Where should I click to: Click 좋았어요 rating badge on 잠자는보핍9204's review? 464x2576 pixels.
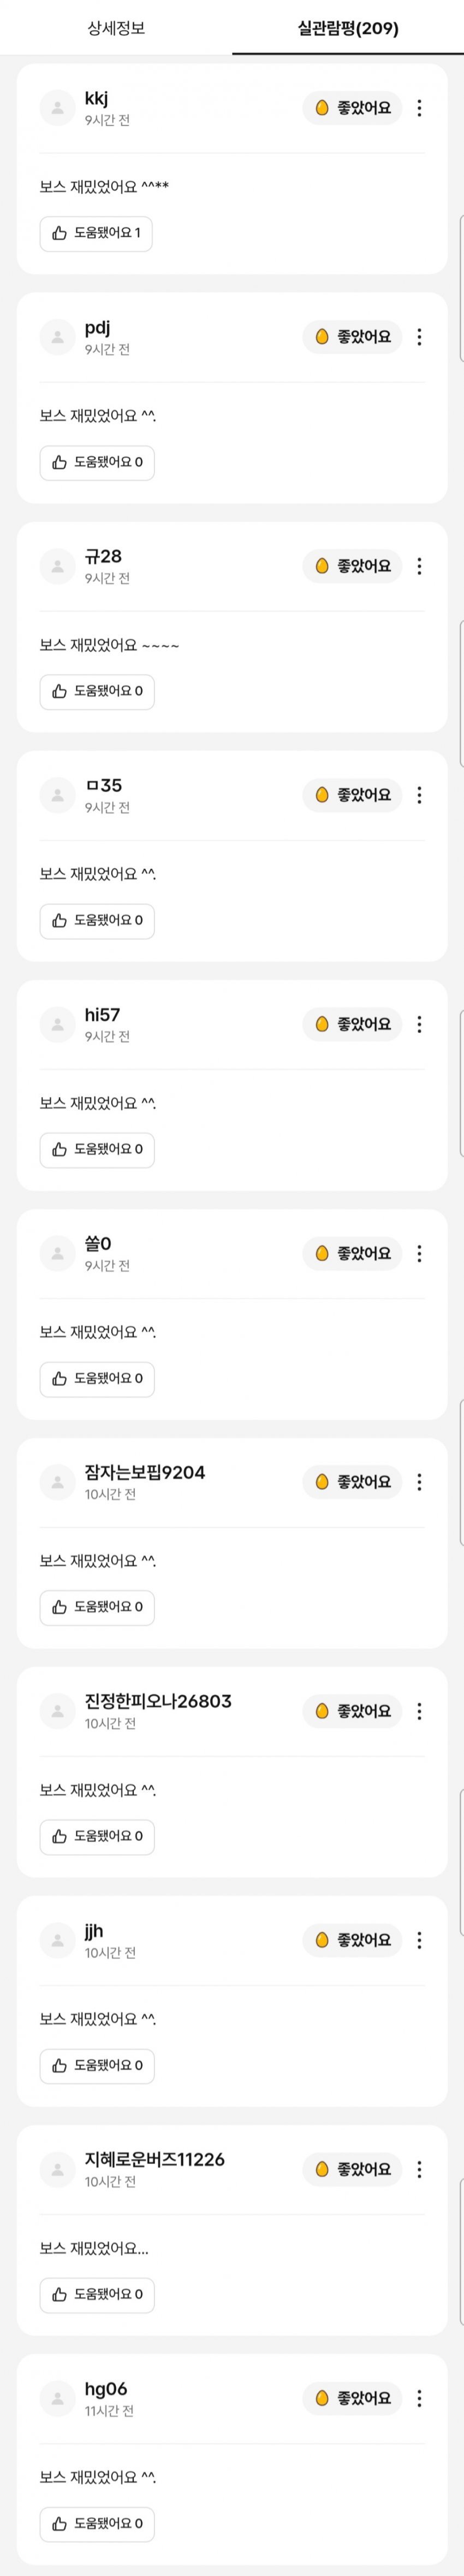point(352,1482)
